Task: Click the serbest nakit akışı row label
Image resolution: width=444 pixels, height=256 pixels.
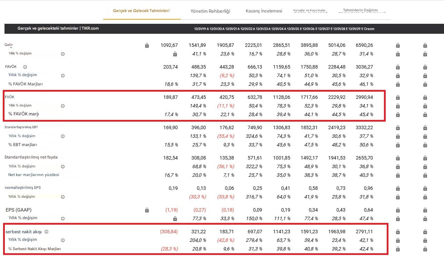Action: click(23, 232)
